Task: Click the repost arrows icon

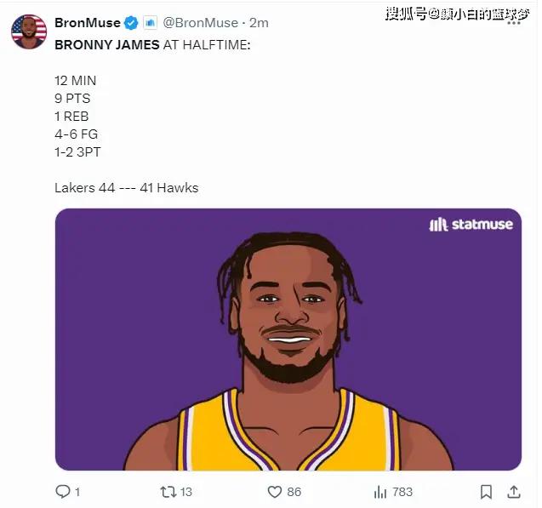Action: pyautogui.click(x=168, y=492)
